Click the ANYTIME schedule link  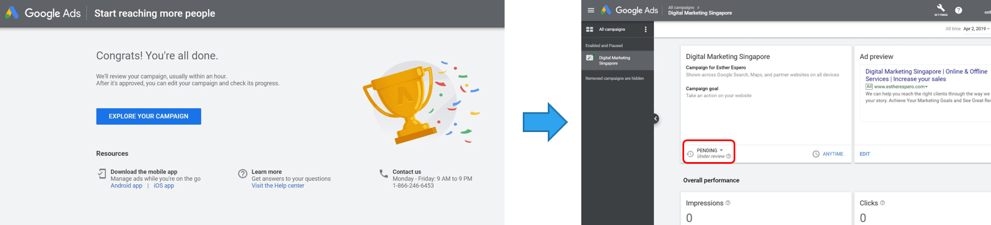(x=833, y=154)
